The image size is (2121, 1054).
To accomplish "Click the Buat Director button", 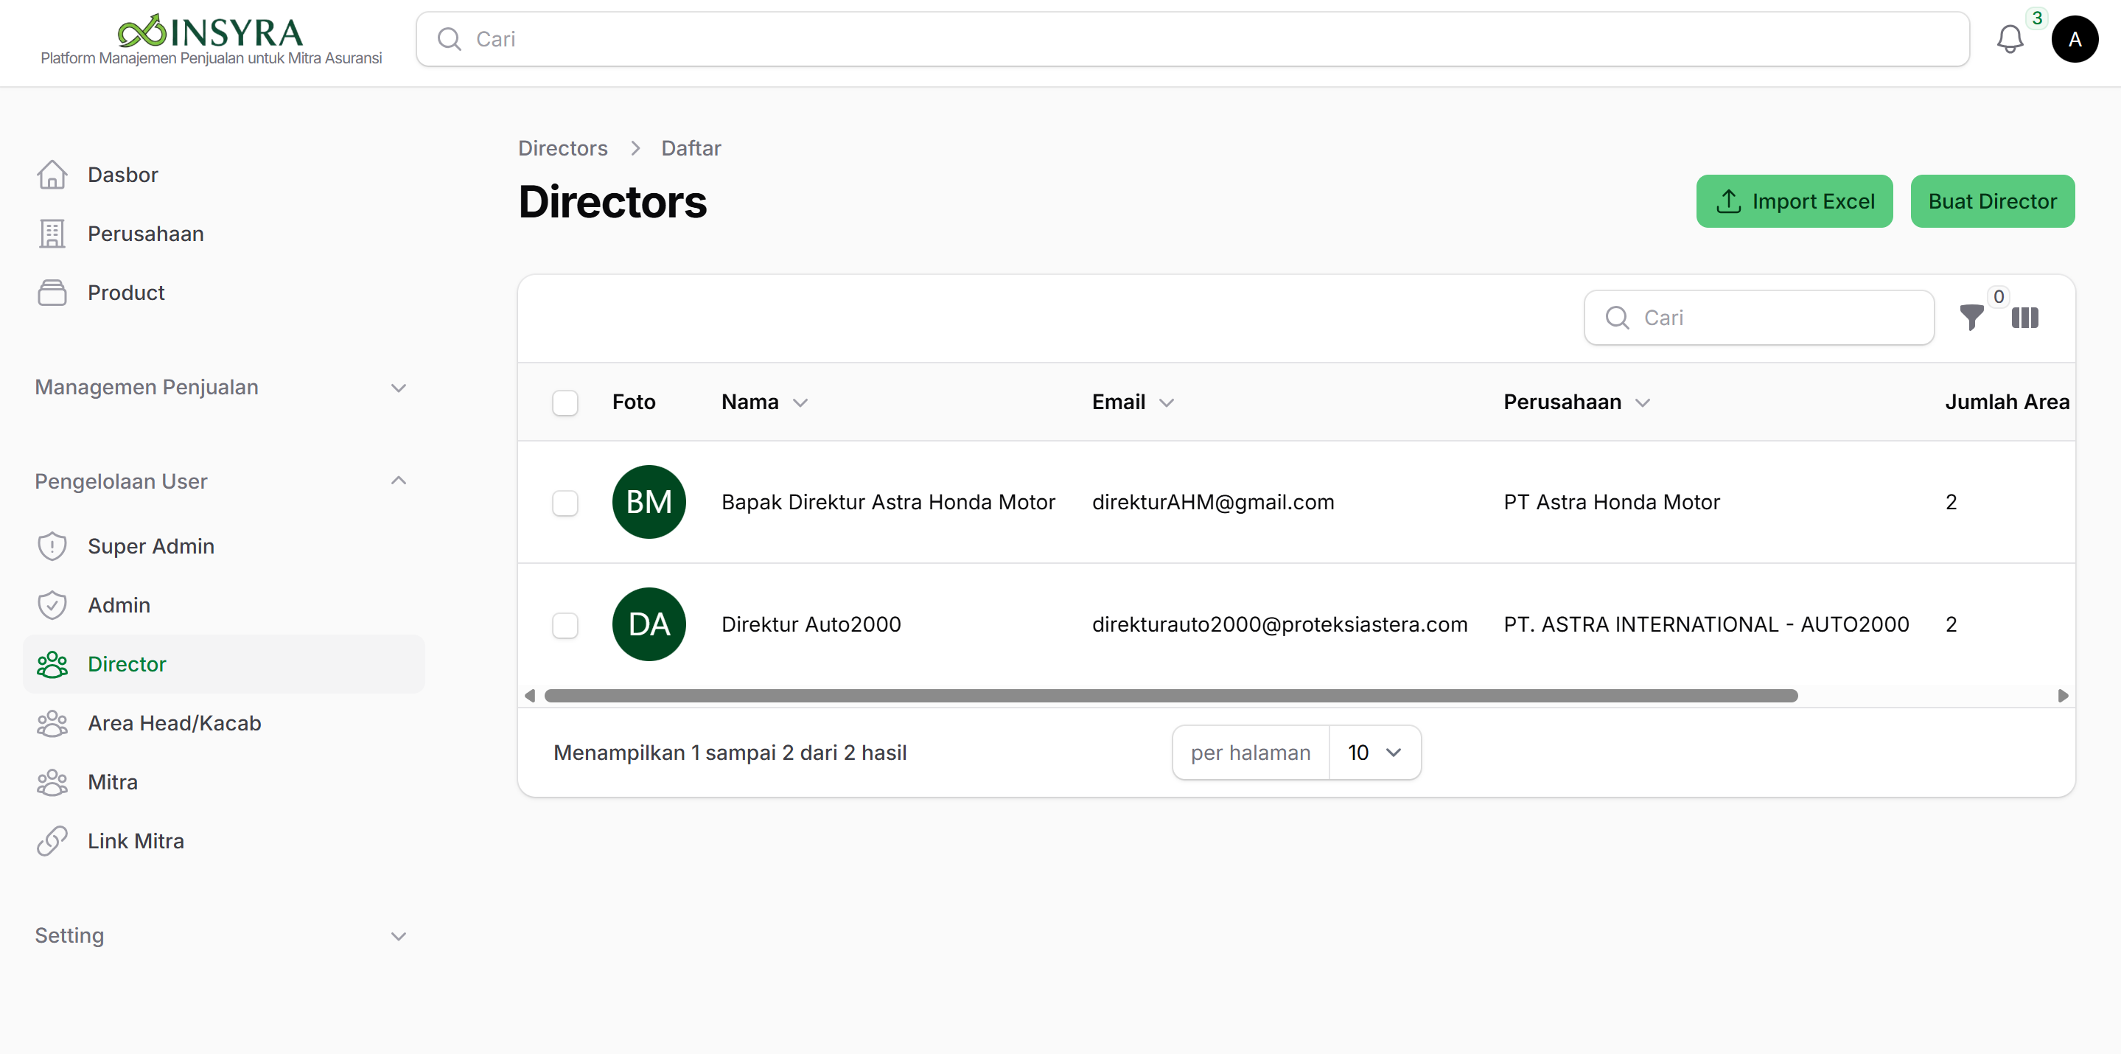I will 1993,201.
